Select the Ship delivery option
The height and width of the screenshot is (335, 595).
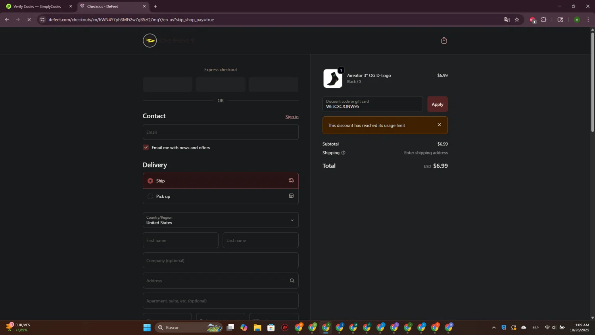click(221, 181)
